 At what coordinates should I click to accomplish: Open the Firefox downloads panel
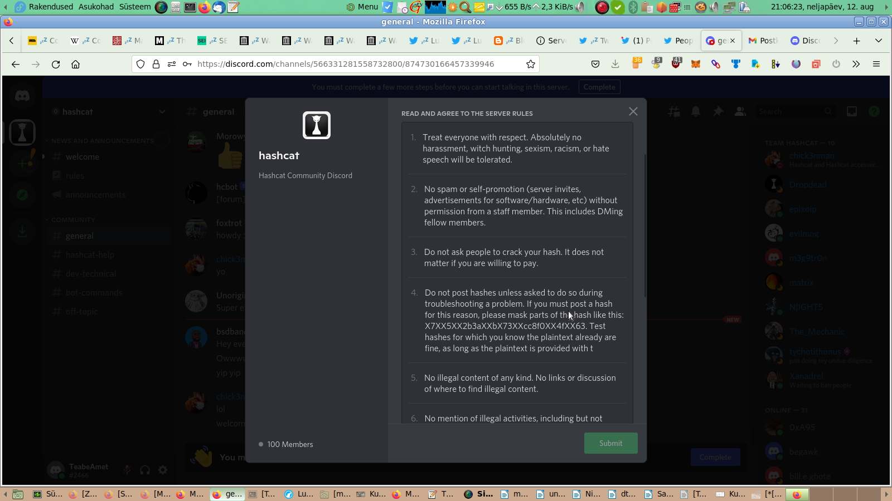615,64
